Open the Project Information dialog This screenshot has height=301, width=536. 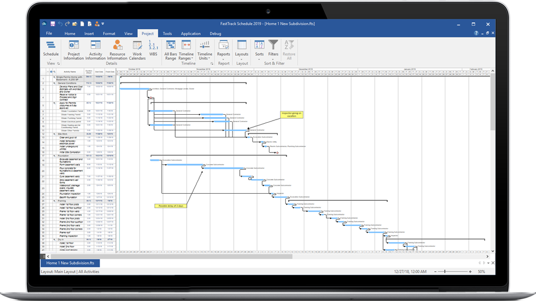tap(73, 49)
